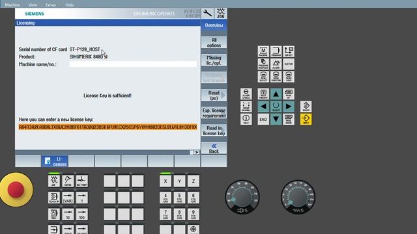417x234 pixels.
Task: Activate REF POINT mode key
Action: 82,181
